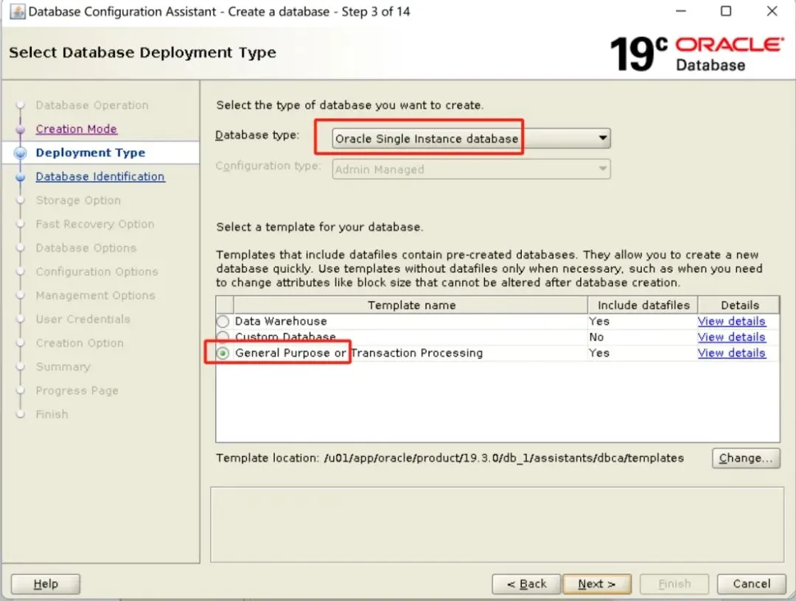
Task: Click the Storage Option step
Action: (x=78, y=200)
